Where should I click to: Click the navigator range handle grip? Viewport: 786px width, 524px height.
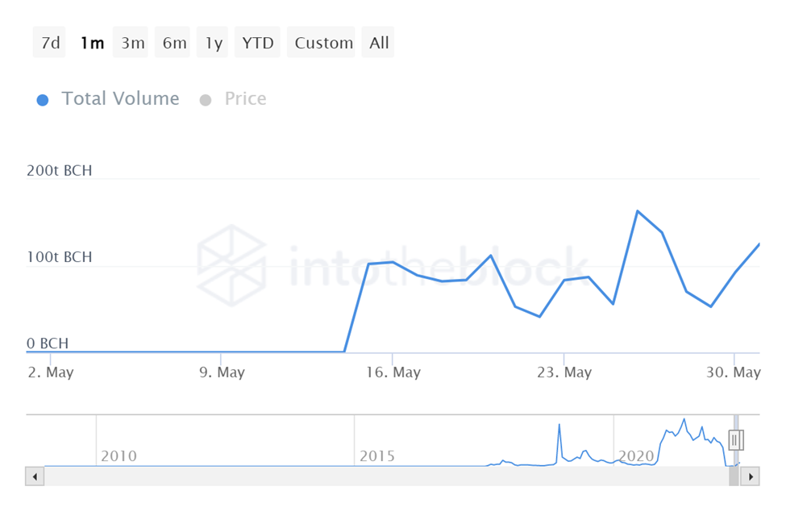(x=735, y=440)
